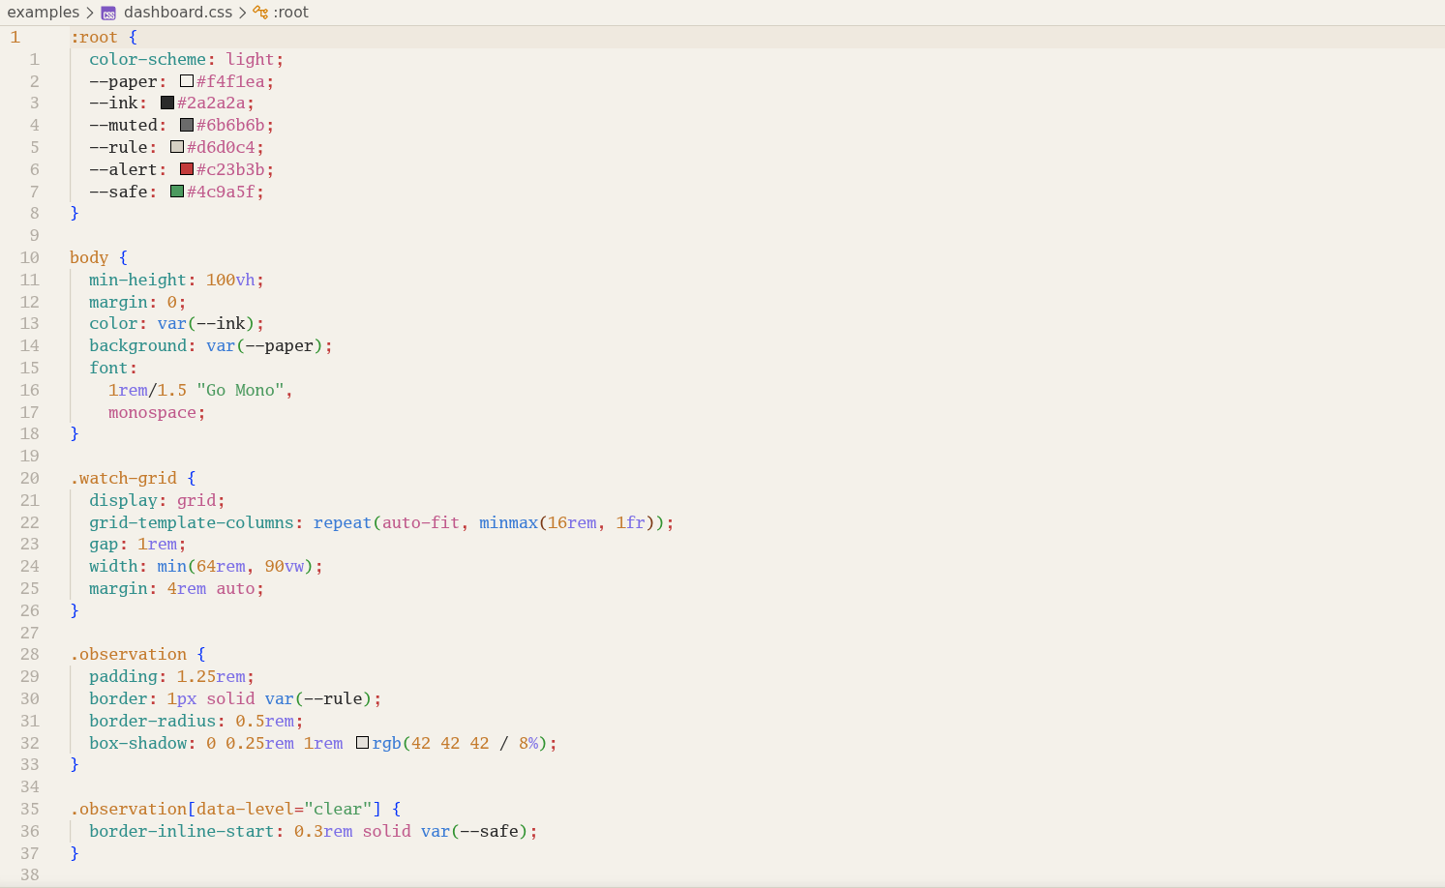Click '4rem auto' margin value
This screenshot has height=888, width=1445.
[x=211, y=588]
